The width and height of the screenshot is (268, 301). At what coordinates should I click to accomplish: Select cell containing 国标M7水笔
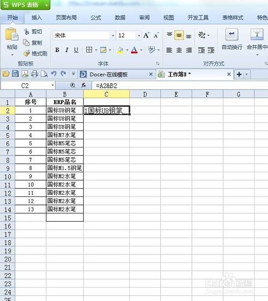point(65,135)
